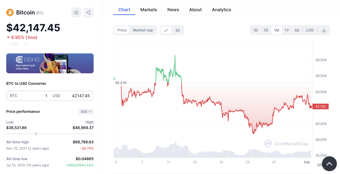Open the News tab
The width and height of the screenshot is (340, 174).
173,10
